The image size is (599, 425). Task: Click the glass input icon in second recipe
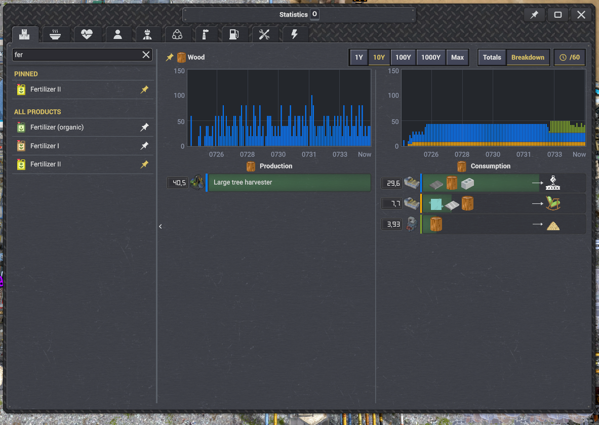(x=436, y=204)
